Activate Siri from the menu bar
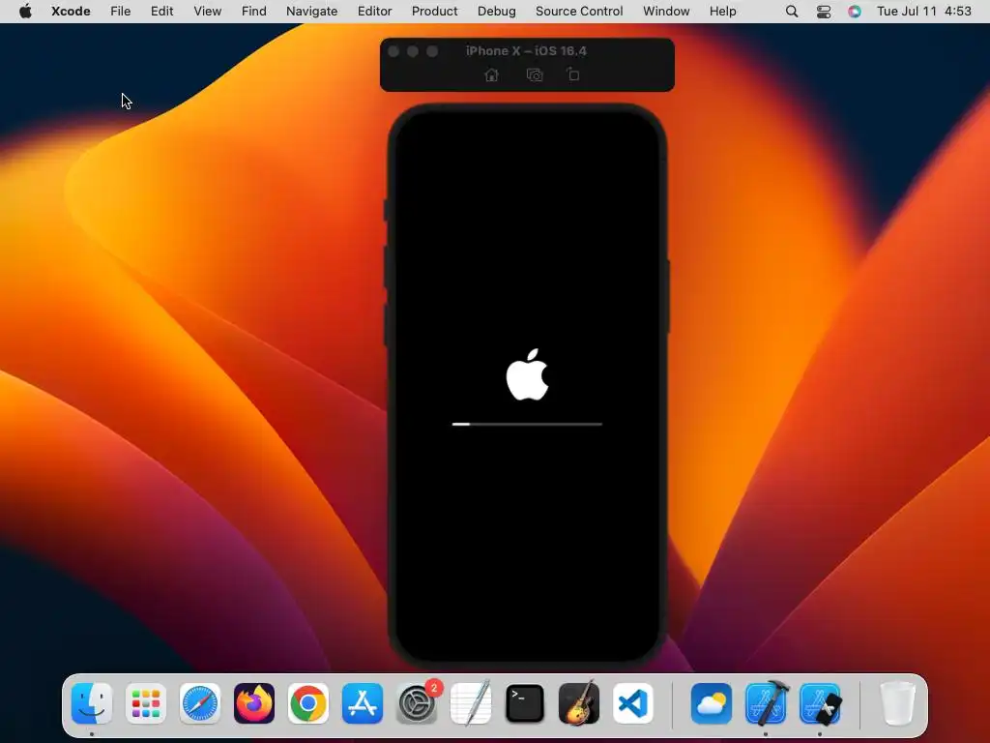 click(855, 11)
